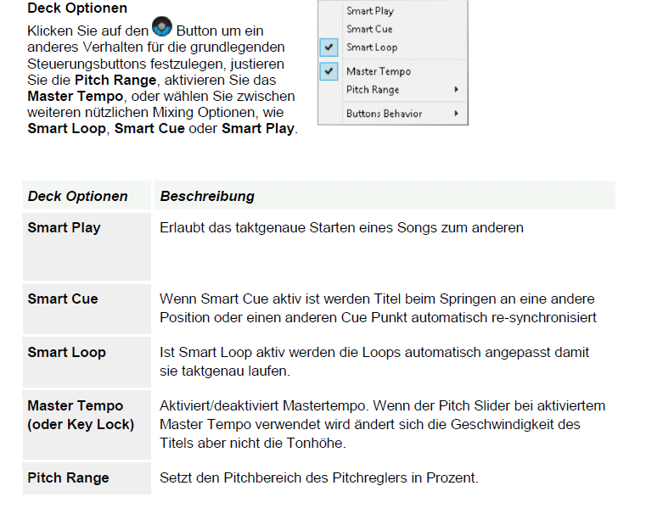Expand the Pitch Range submenu arrow
Viewport: 663px width, 508px height.
coord(456,89)
